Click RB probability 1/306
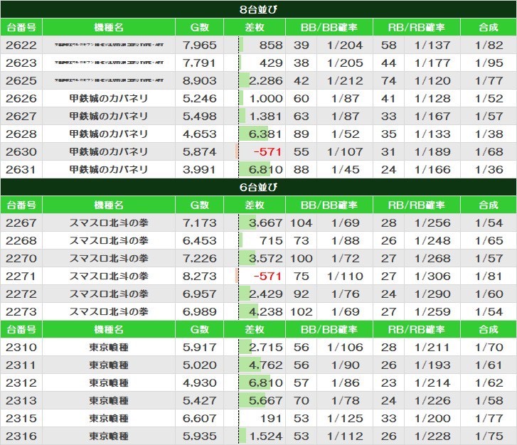The width and height of the screenshot is (517, 445). point(432,277)
